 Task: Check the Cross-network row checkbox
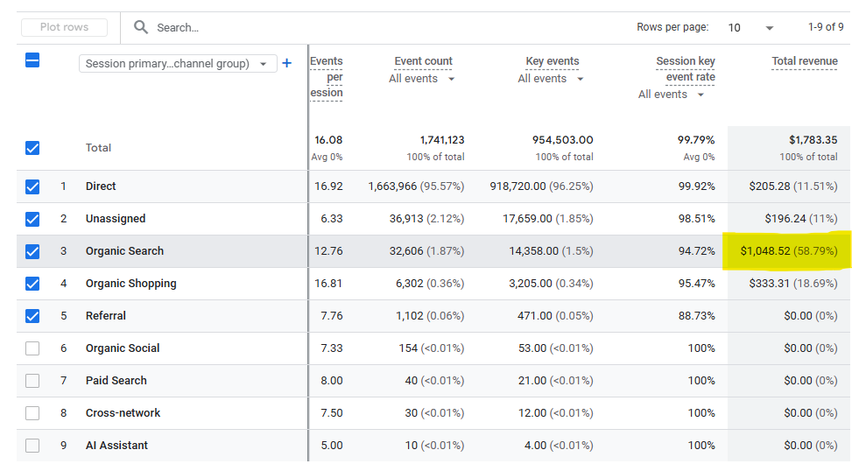tap(32, 413)
